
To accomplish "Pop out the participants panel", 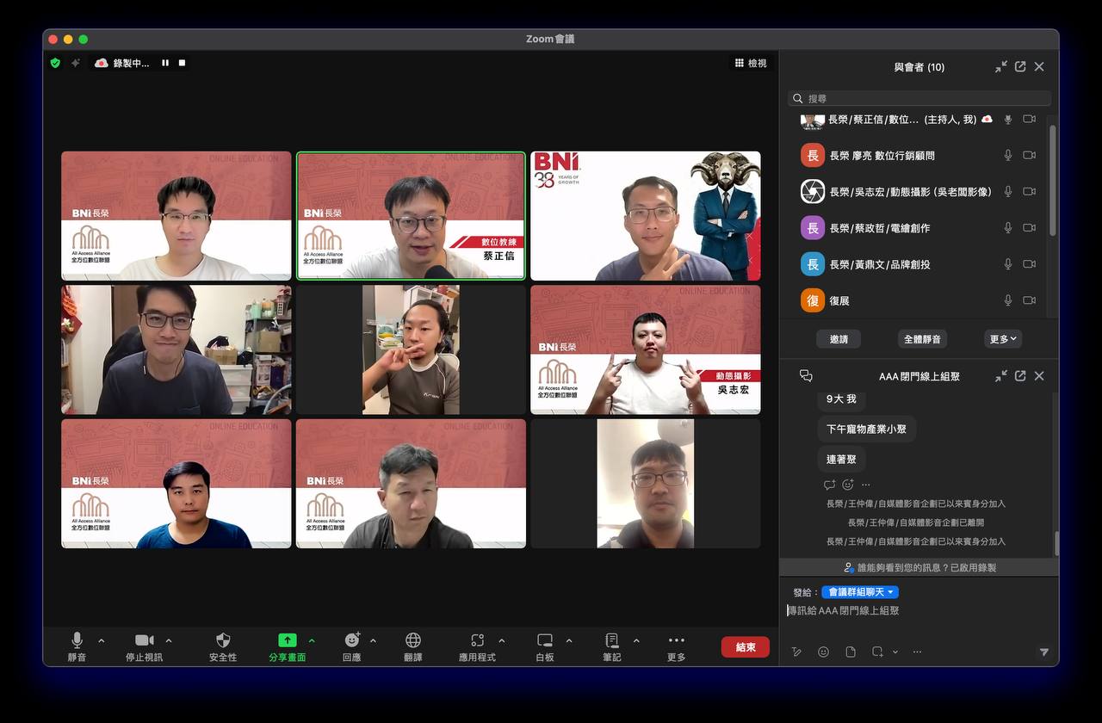I will [x=1020, y=66].
